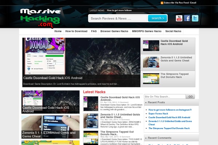This screenshot has width=218, height=145.
Task: Open Zenonia 5 thumbnail in Latest Hacks
Action: click(x=91, y=121)
